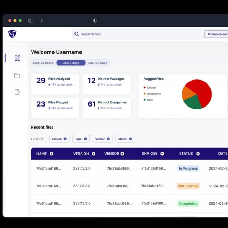Image resolution: width=228 pixels, height=228 pixels.
Task: Click the date in the Not Started row
Action: [218, 186]
